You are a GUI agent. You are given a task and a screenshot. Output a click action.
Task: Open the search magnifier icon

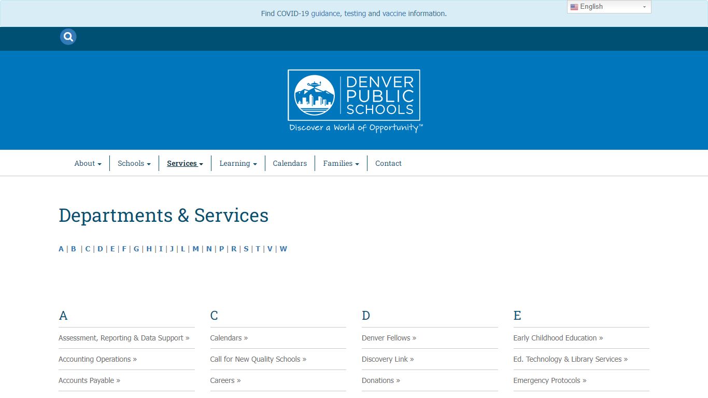(68, 37)
